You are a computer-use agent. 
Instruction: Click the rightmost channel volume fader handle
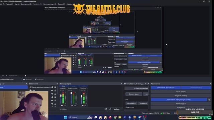click(x=82, y=96)
